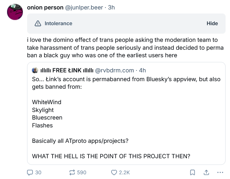The image size is (230, 179).
Task: Click the @rvbdrm.com handle
Action: 114,70
